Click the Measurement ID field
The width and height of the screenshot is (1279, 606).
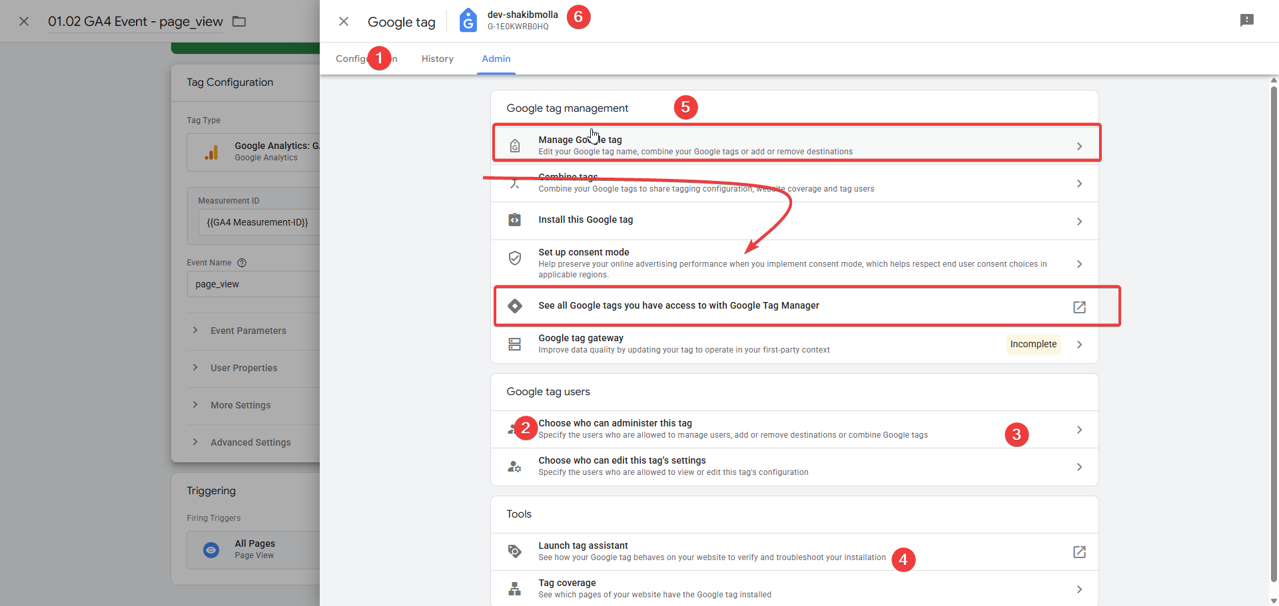click(x=259, y=222)
